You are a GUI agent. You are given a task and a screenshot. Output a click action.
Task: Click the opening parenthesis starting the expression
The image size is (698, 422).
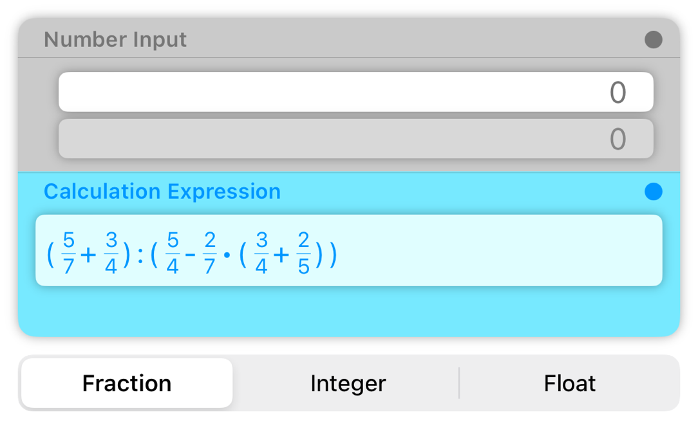pyautogui.click(x=50, y=255)
